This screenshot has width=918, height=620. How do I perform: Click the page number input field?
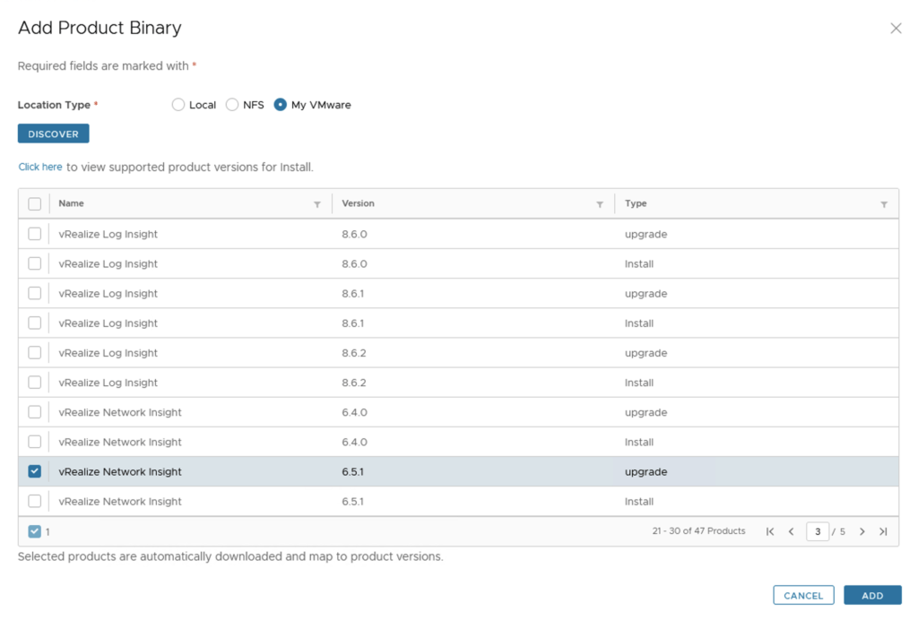817,531
